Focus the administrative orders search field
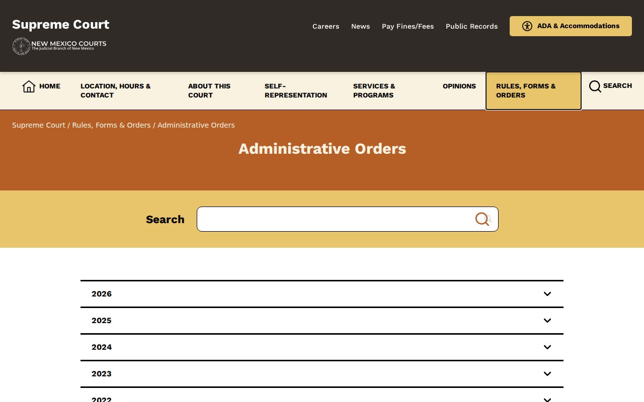 click(x=347, y=219)
